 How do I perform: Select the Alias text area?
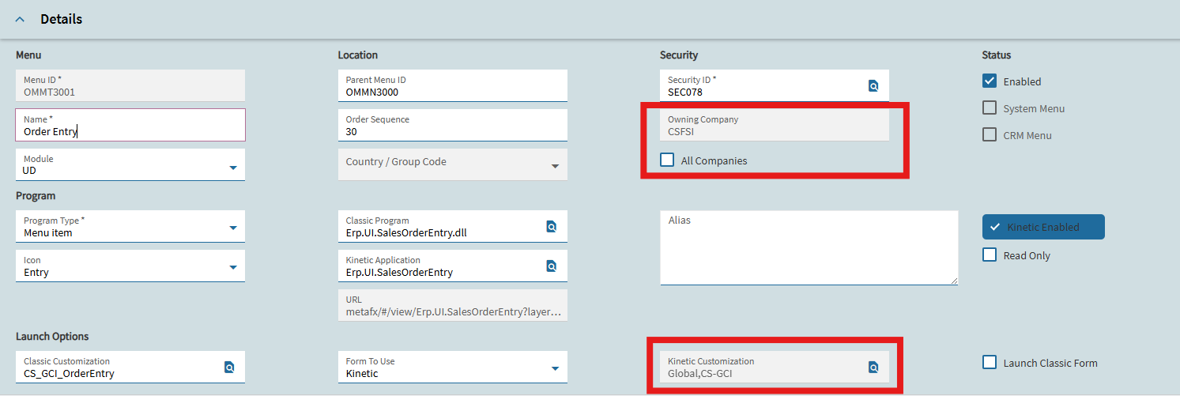809,247
